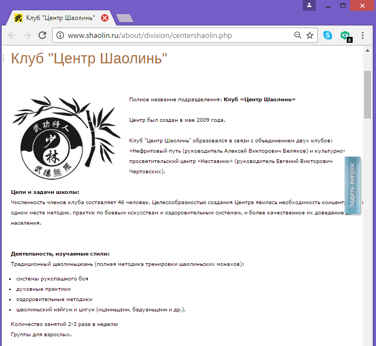The height and width of the screenshot is (346, 376).
Task: Click the bold heading Цели и задачи школы
Action: [45, 192]
